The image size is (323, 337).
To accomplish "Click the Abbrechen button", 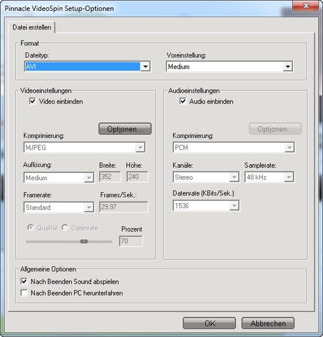I will tap(268, 323).
